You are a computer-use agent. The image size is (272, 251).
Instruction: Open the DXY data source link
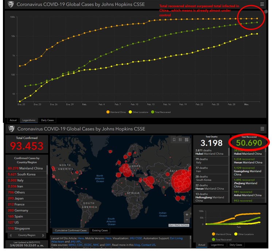[x=108, y=245]
